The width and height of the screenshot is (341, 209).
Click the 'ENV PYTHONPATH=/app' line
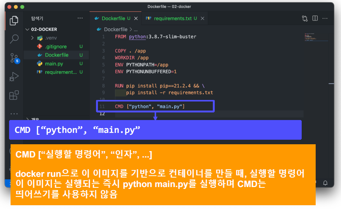point(141,65)
